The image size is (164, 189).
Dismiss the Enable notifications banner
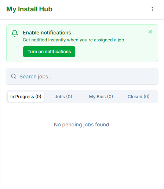pos(150,32)
